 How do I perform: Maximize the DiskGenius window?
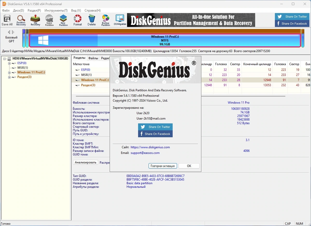coord(293,4)
